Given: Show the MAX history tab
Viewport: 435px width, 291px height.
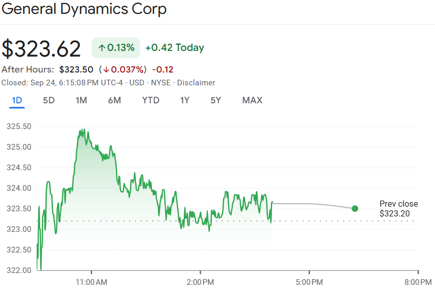Looking at the screenshot, I should pos(252,100).
